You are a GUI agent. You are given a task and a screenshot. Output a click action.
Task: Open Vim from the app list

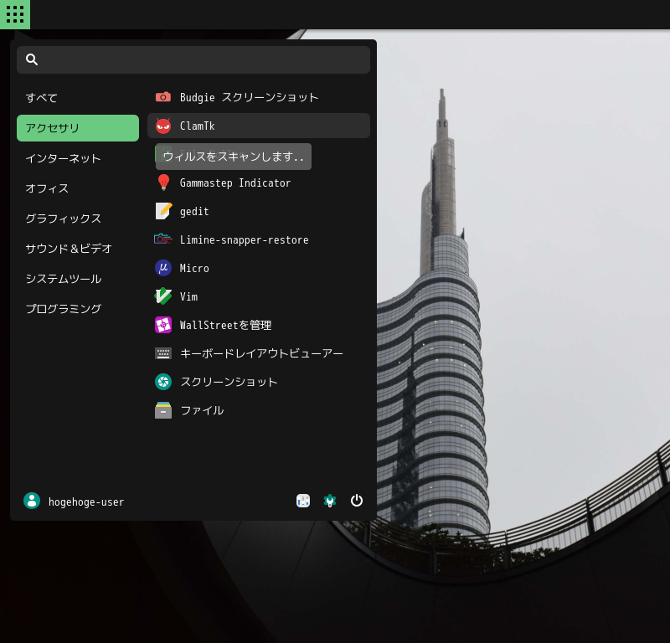(259, 296)
